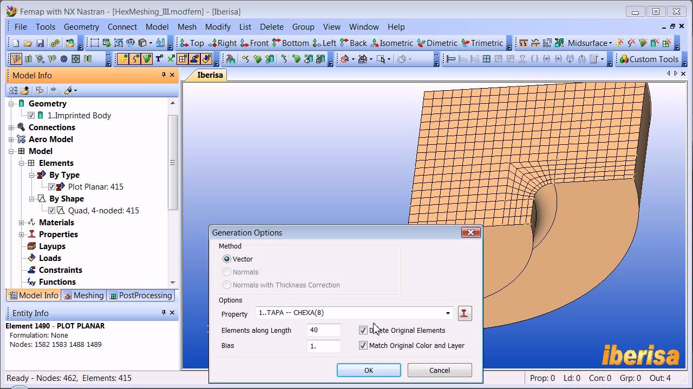Open the Geometry menu
The height and width of the screenshot is (389, 693).
[x=81, y=26]
